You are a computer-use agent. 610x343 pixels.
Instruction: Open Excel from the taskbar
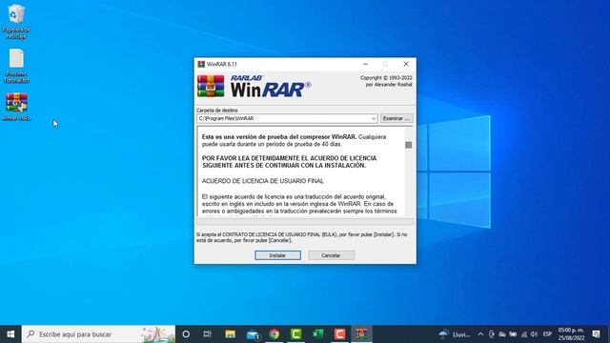(x=317, y=334)
